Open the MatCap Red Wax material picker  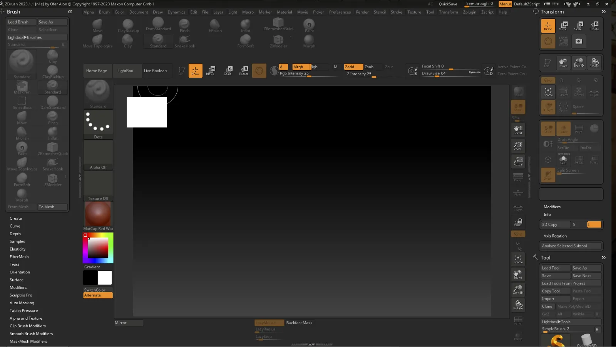point(98,216)
